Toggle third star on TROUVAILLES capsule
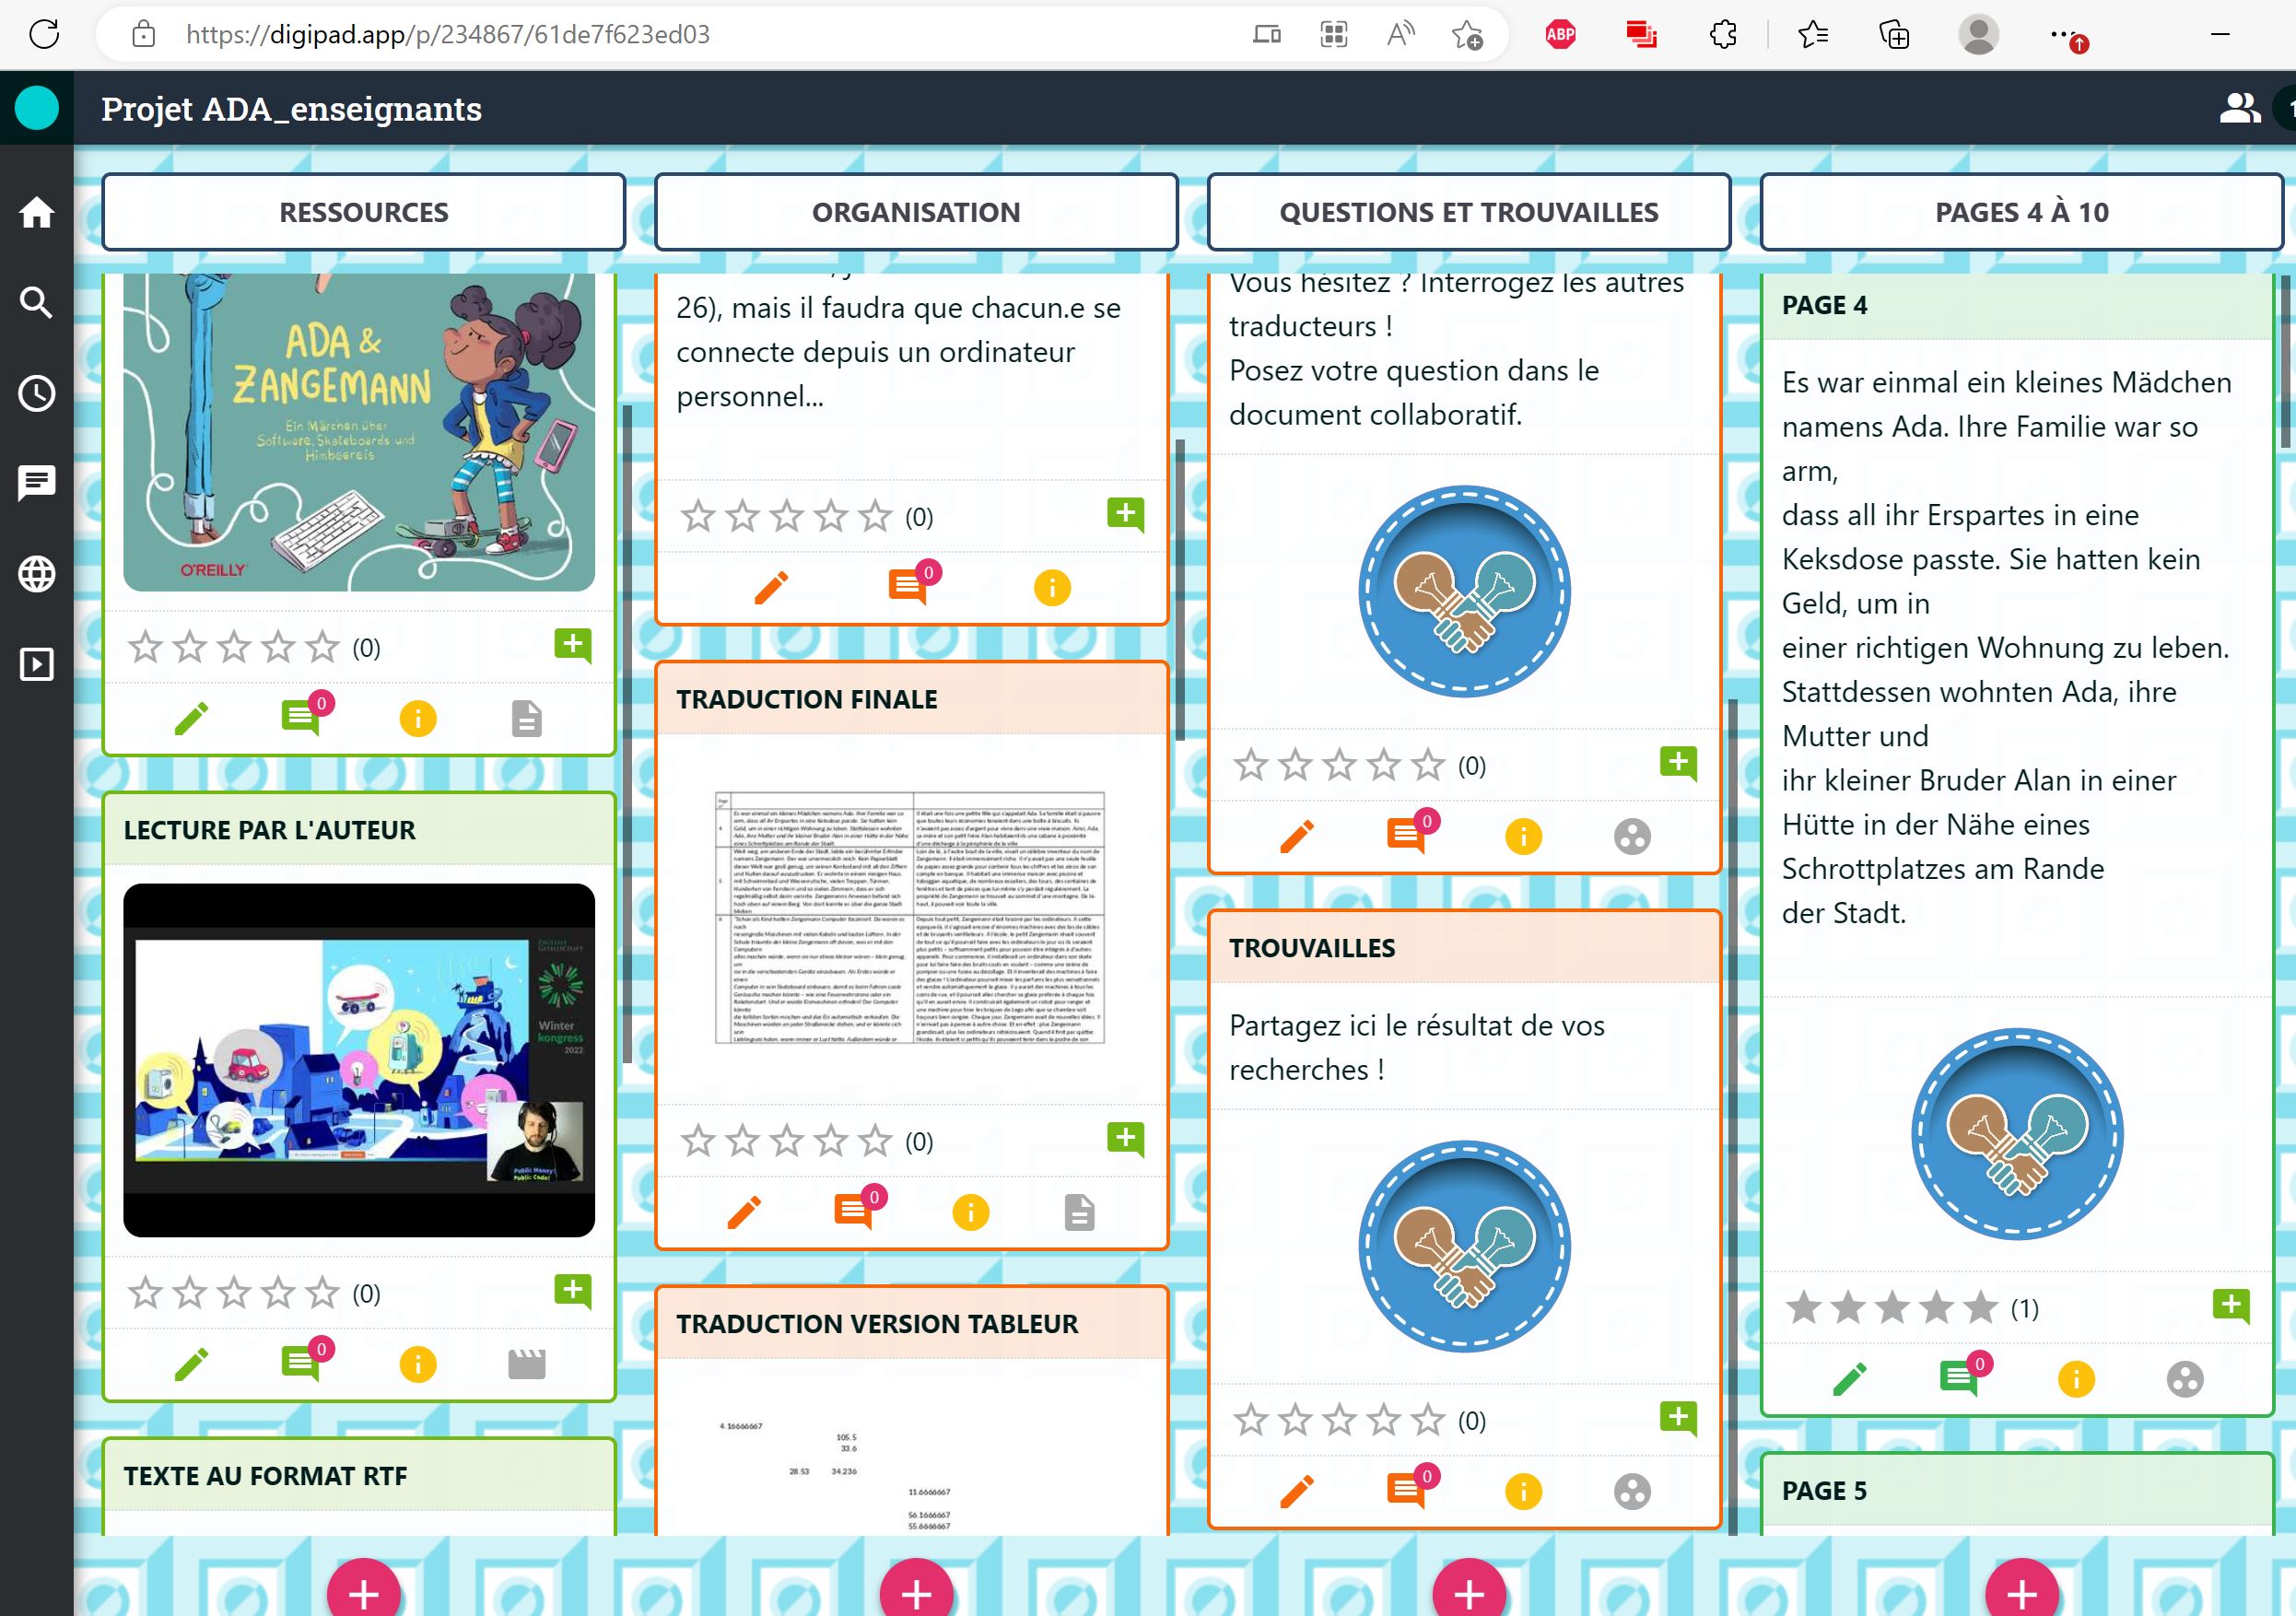2296x1616 pixels. 1339,1420
